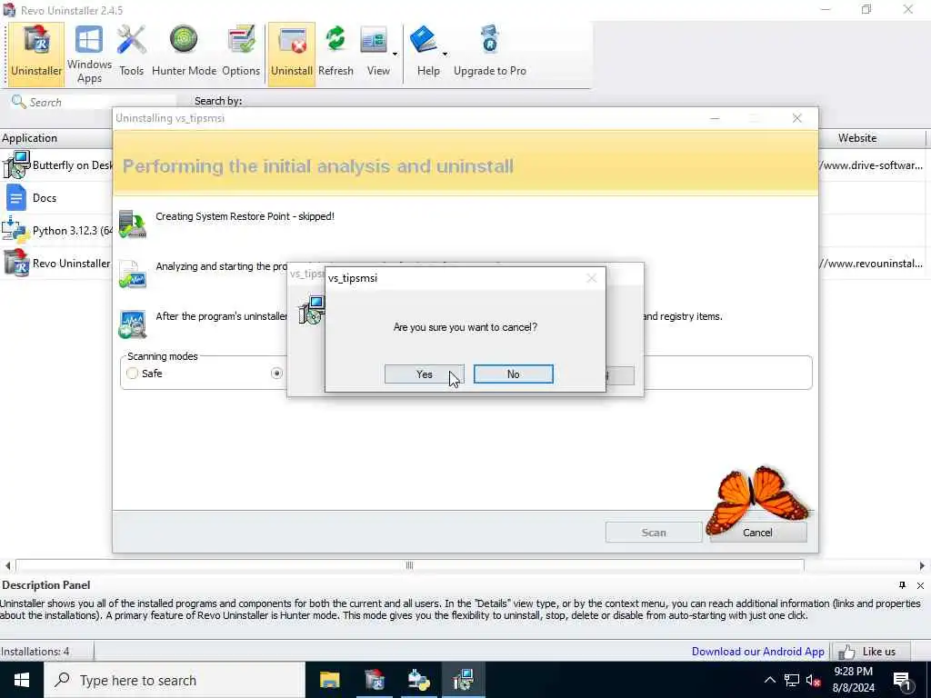
Task: Confirm cancel by clicking Yes
Action: click(x=424, y=374)
